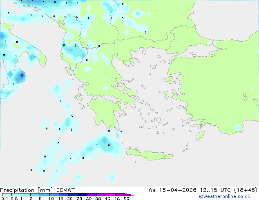
Task: Click the legend value label '50'
Action: point(126,198)
